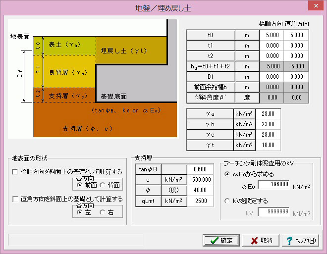Edit φ value 40.00

pos(200,190)
